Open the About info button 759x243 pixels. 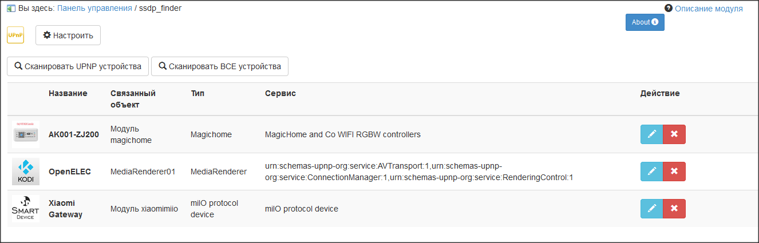coord(645,22)
